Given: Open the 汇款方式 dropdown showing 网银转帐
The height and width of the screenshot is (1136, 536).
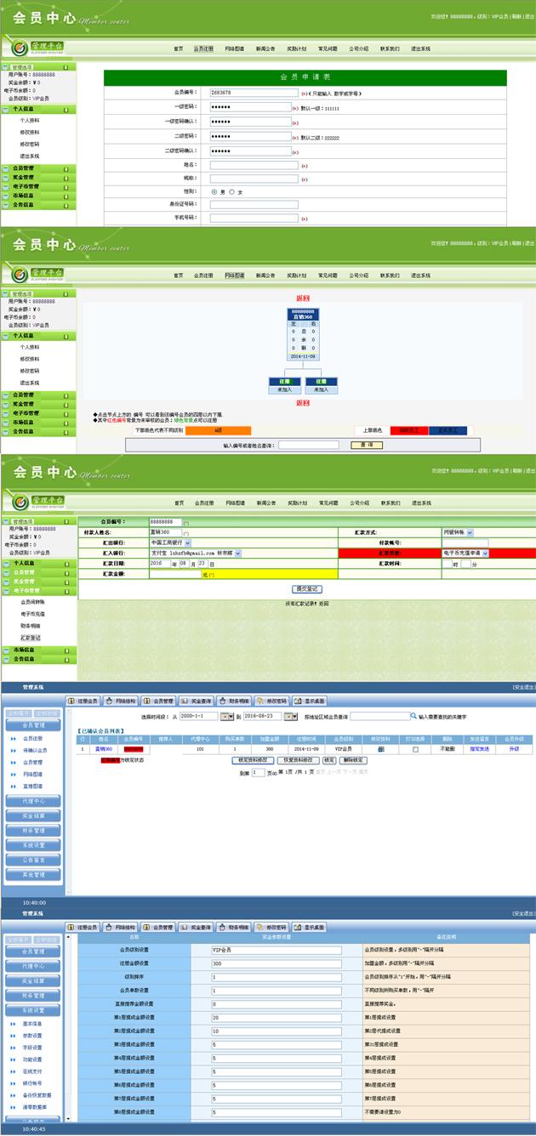Looking at the screenshot, I should point(465,531).
